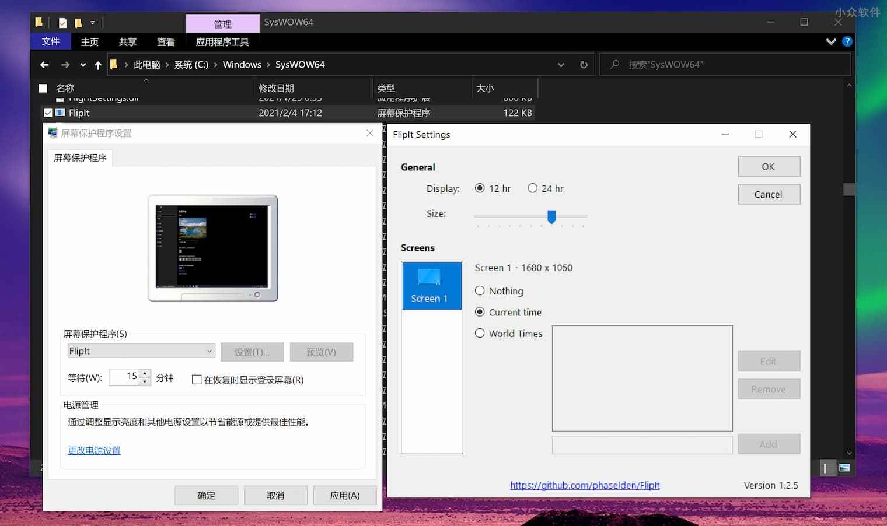Open Properties icon in quick access toolbar

62,22
